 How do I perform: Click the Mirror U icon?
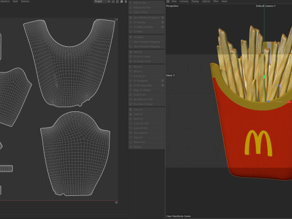click(x=131, y=67)
